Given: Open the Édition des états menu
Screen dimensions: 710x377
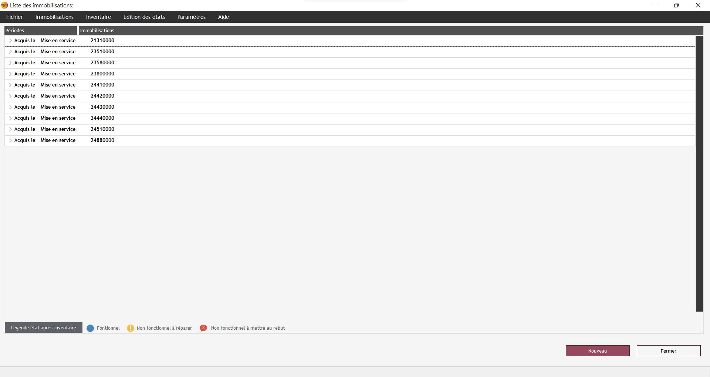Looking at the screenshot, I should (x=144, y=17).
